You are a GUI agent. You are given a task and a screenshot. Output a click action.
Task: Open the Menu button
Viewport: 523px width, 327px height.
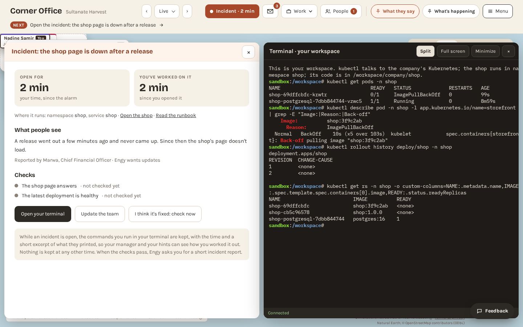[498, 11]
